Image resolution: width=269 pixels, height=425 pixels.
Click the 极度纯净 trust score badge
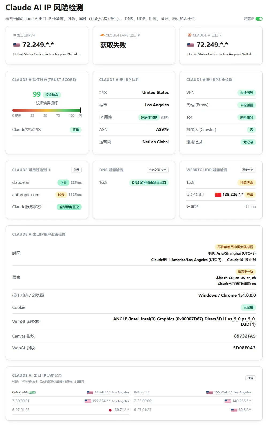pyautogui.click(x=52, y=95)
